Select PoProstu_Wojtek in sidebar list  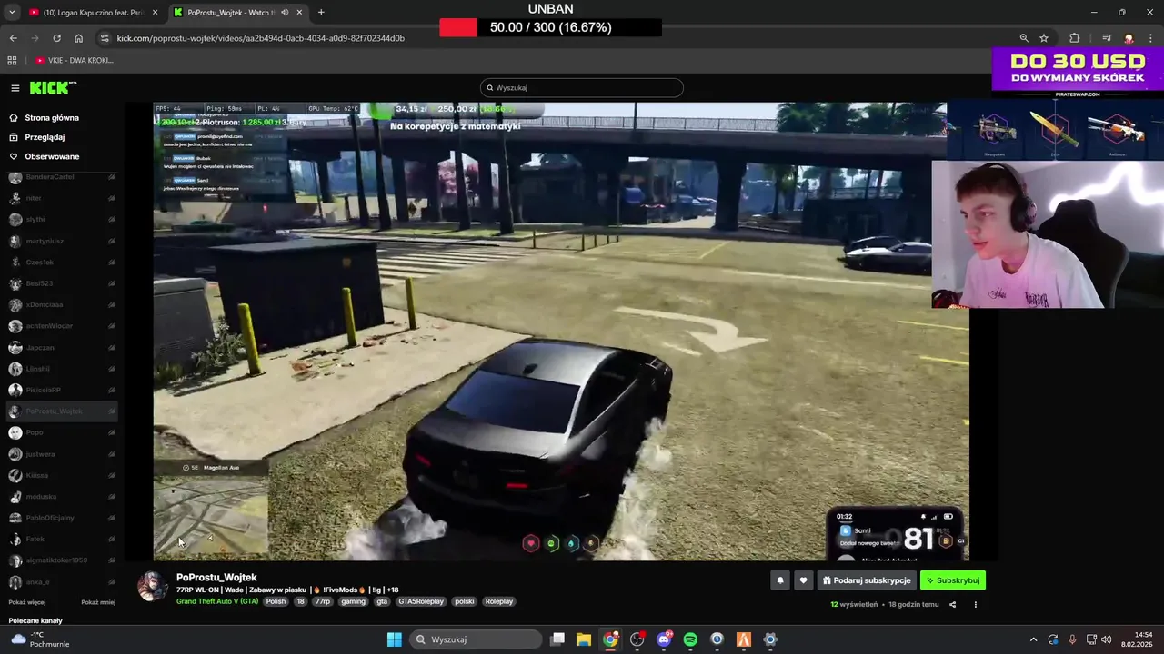62,411
